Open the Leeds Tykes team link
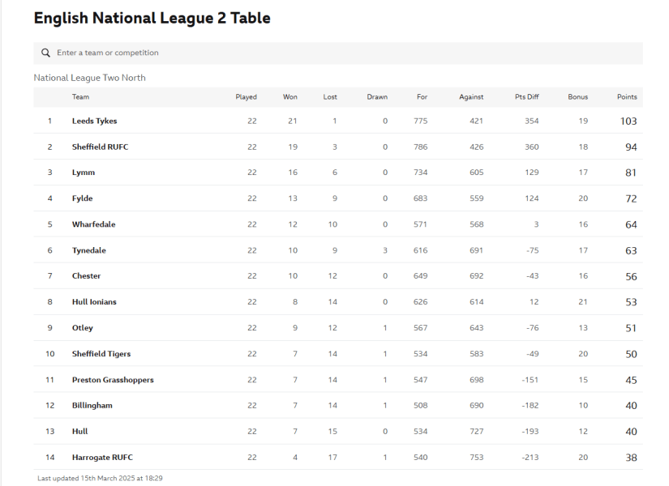This screenshot has height=486, width=669. [x=94, y=121]
